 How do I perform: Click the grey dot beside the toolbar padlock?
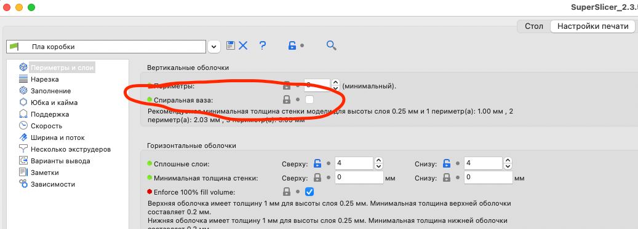tap(302, 46)
